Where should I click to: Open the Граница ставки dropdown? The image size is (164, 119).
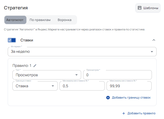(x=35, y=86)
